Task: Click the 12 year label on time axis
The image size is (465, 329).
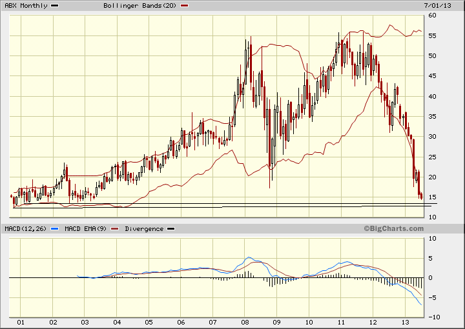Action: (373, 323)
